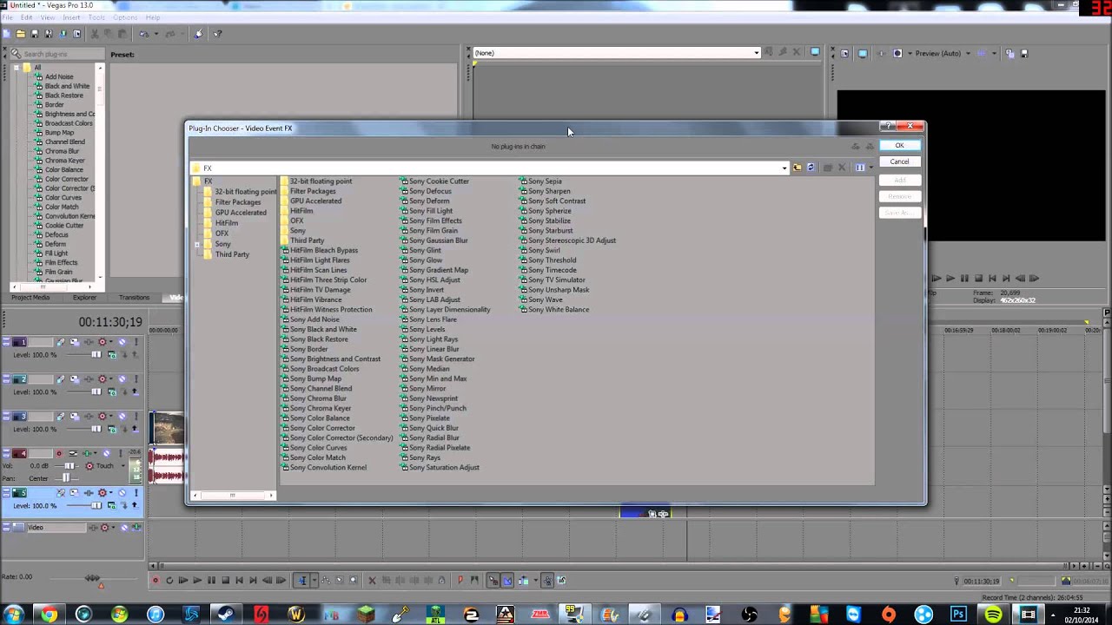Pick the HitFilm Light Flares plug-in
The width and height of the screenshot is (1112, 625).
pyautogui.click(x=314, y=260)
